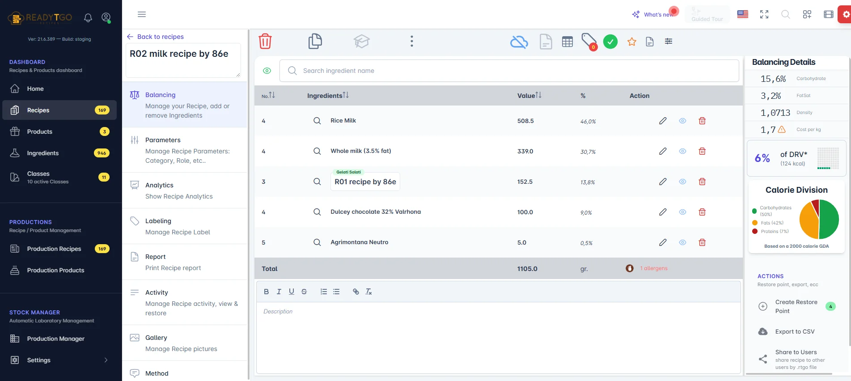Remove Dulcey chocolate 32% Valrhona with trash icon

coord(702,212)
